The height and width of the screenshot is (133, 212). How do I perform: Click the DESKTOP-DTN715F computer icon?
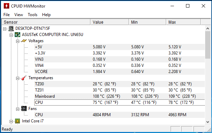tap(11, 28)
